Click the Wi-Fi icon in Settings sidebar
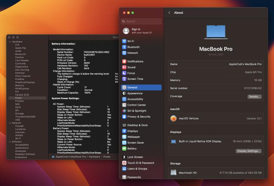The height and width of the screenshot is (186, 274). coord(124,41)
